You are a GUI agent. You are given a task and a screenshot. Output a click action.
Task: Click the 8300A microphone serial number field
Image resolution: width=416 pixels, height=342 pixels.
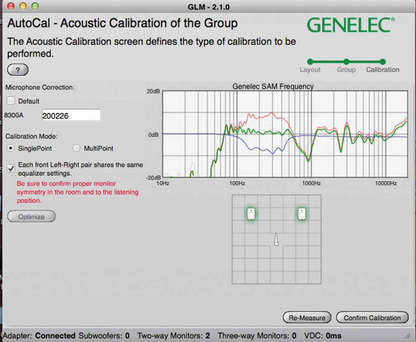click(x=71, y=115)
